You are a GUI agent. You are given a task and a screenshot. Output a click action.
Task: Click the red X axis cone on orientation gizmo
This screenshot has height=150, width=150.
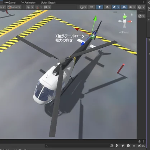point(129,22)
